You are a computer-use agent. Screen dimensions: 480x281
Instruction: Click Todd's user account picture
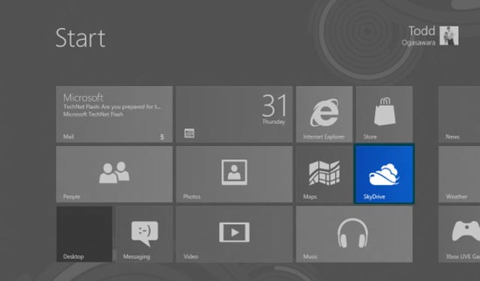tap(449, 36)
